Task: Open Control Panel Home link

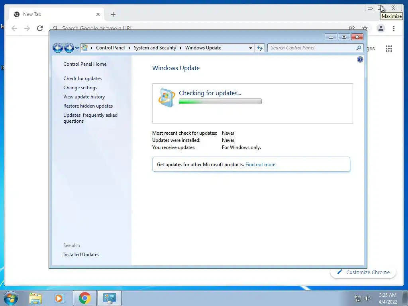Action: pos(85,64)
